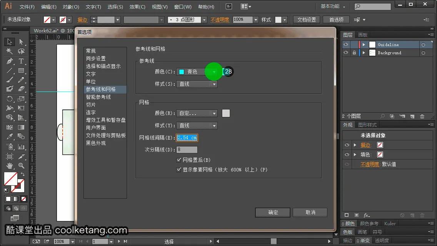
Task: Select 用户界面 in preferences list
Action: pos(96,128)
